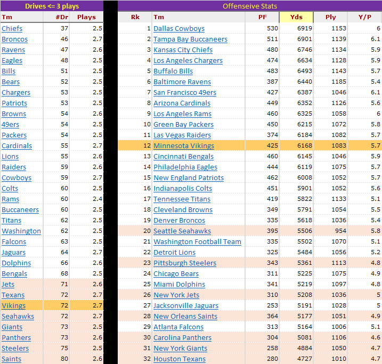
Task: Sort by the highlighted Yds column header
Action: coord(296,17)
